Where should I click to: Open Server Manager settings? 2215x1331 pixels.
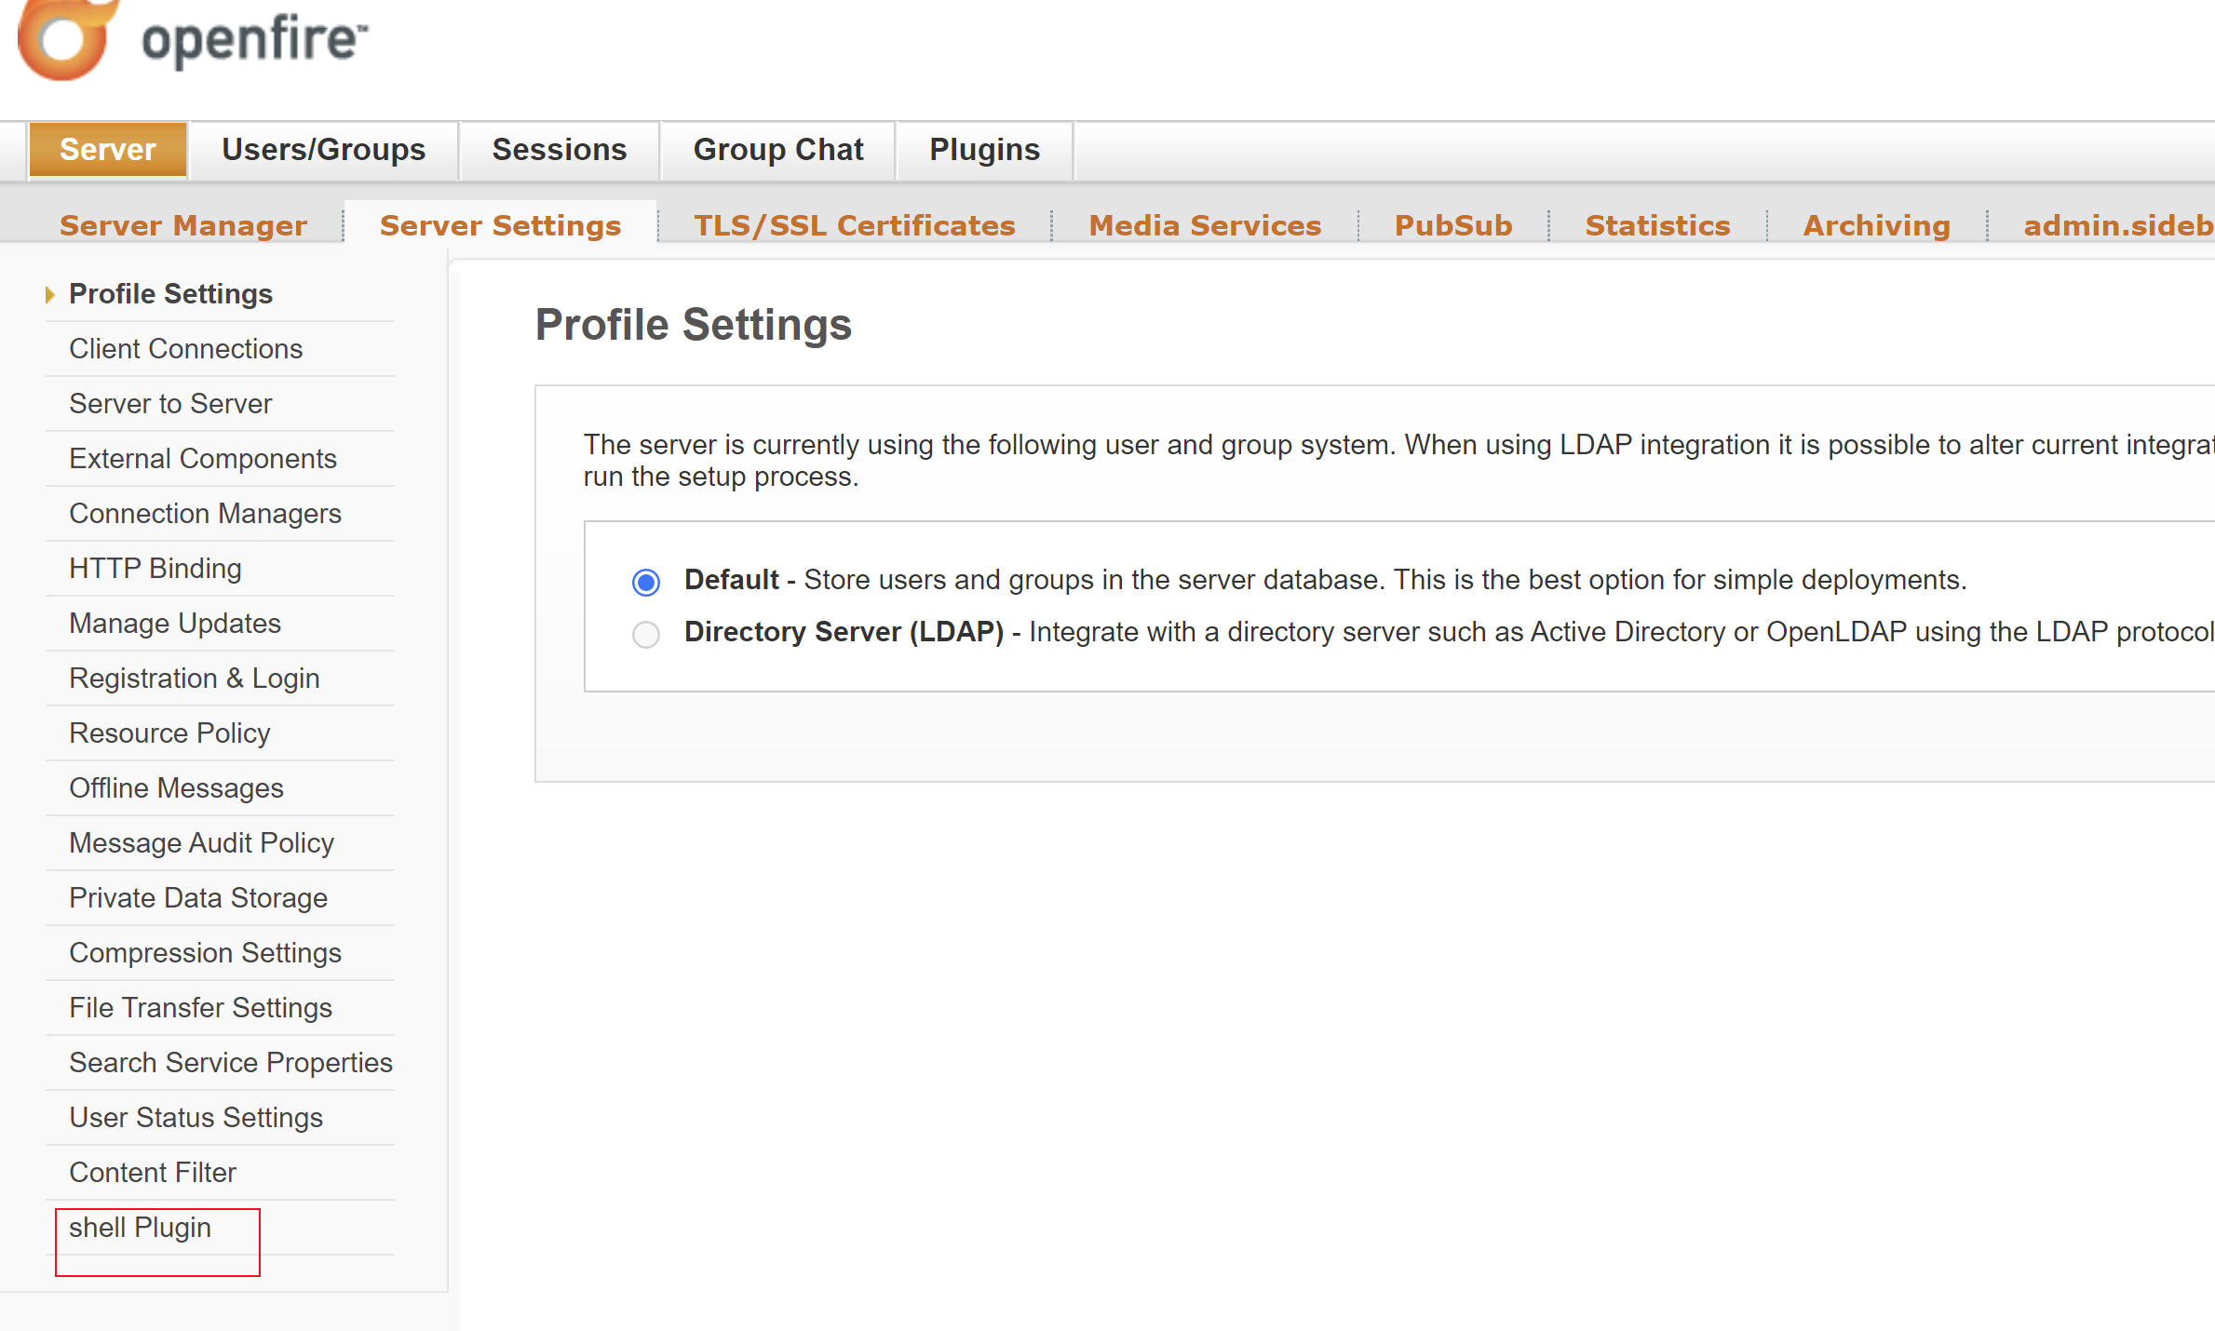[x=182, y=222]
